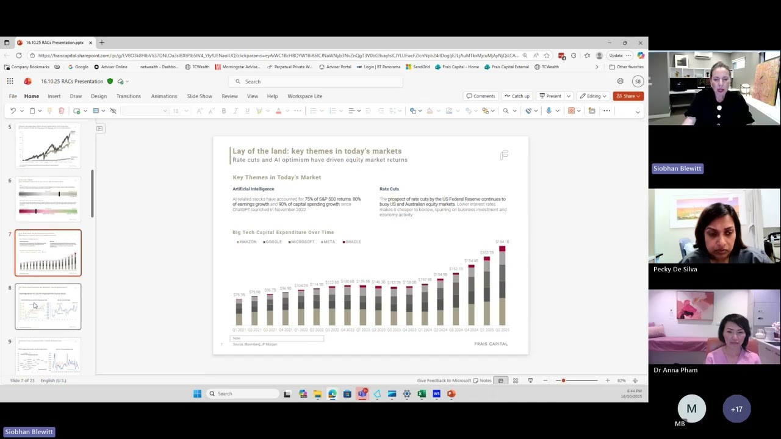This screenshot has width=781, height=439.
Task: Click the slide Layout icon
Action: point(96,110)
